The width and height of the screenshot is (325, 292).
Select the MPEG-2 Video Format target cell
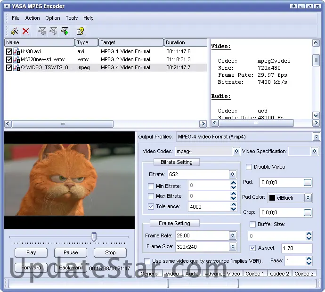[126, 59]
